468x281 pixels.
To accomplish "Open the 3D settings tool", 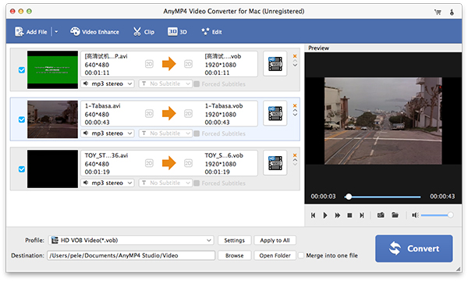I will tap(177, 32).
